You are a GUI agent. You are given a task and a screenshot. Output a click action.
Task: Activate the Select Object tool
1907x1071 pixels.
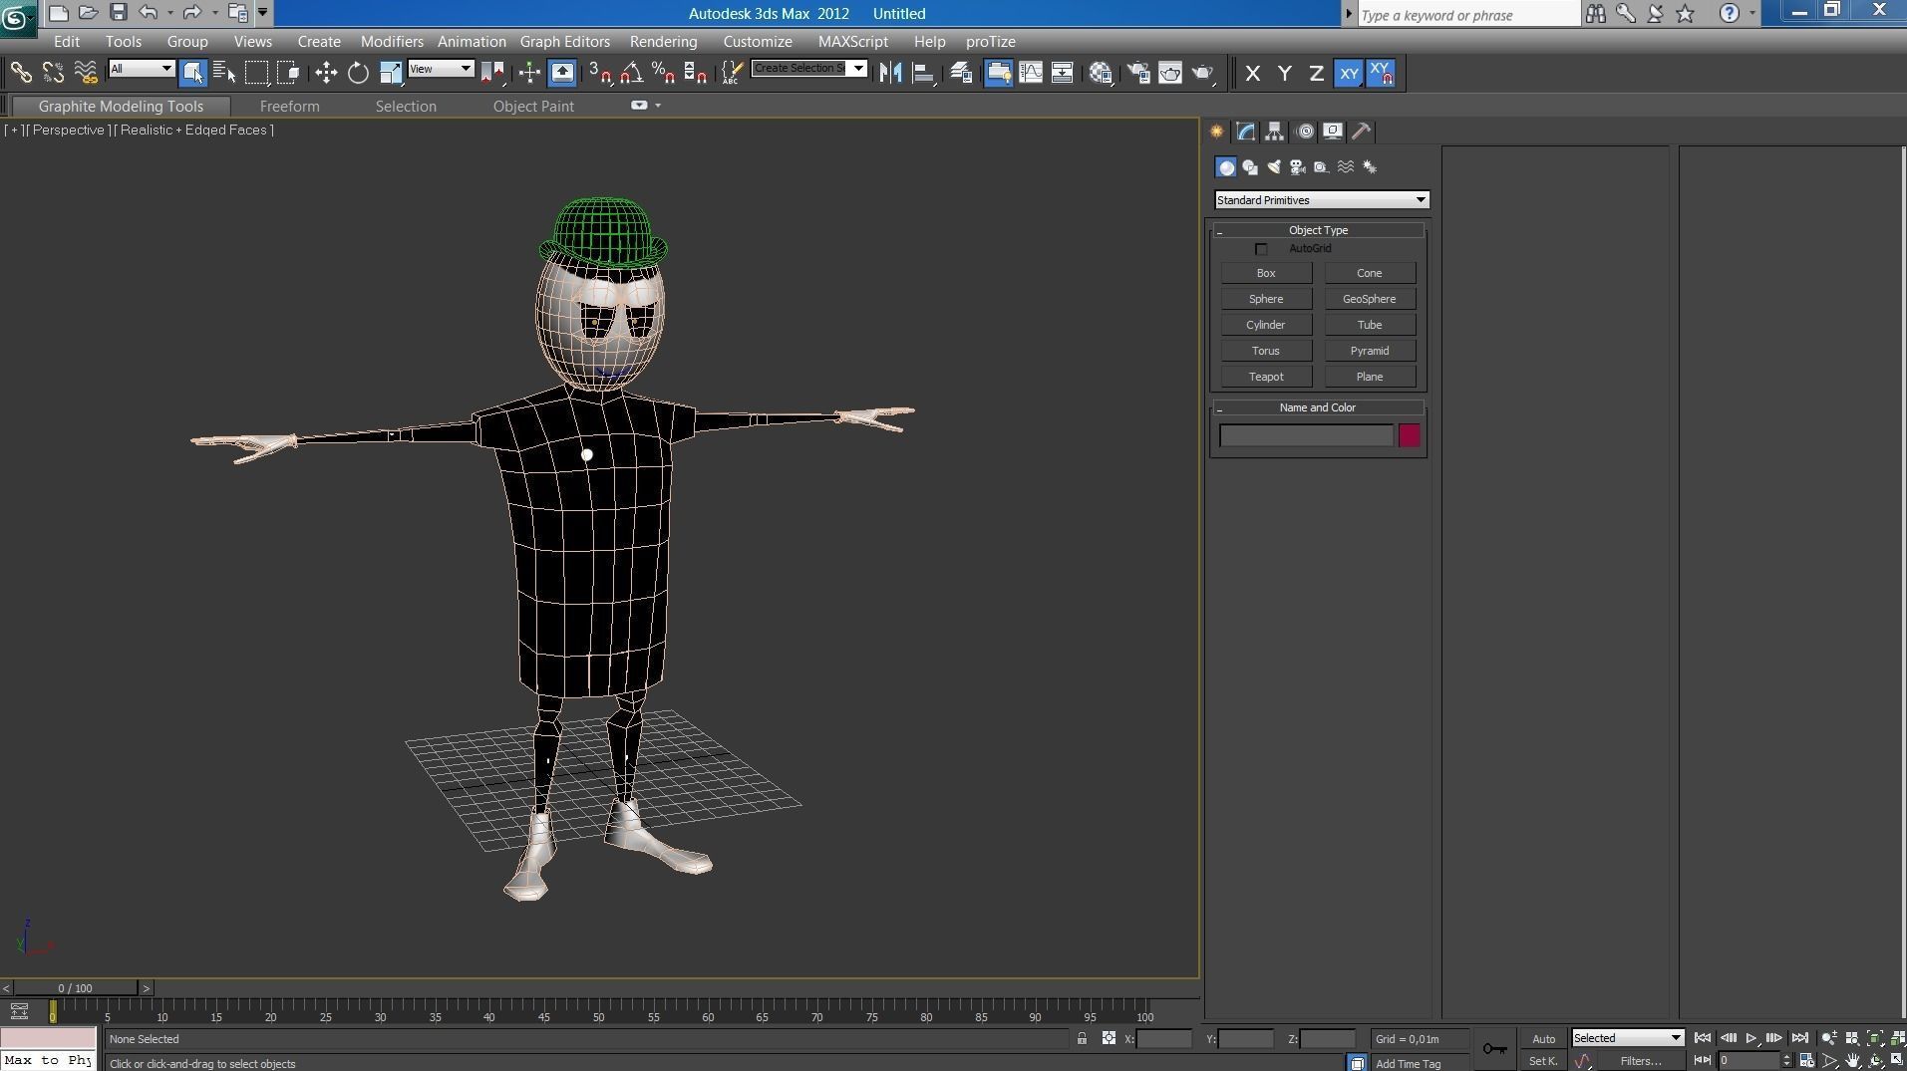[x=193, y=73]
